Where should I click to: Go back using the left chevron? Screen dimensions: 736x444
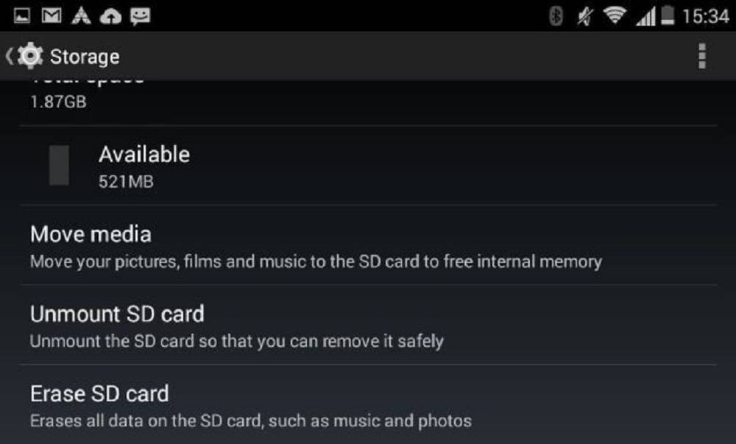click(9, 56)
